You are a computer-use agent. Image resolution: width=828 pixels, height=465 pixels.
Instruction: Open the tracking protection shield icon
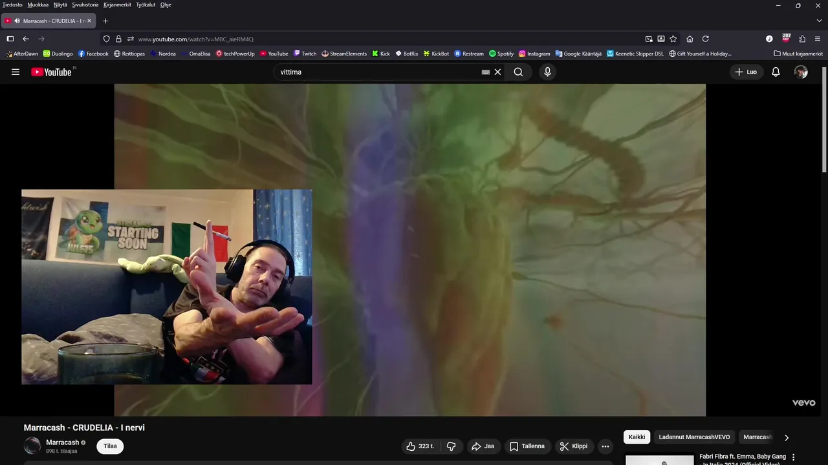pyautogui.click(x=107, y=39)
